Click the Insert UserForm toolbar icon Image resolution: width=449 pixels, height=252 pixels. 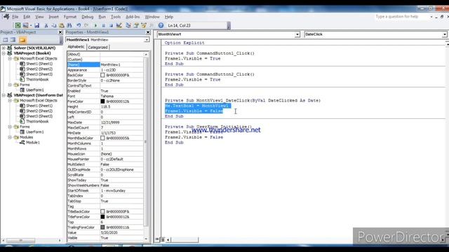[25, 25]
